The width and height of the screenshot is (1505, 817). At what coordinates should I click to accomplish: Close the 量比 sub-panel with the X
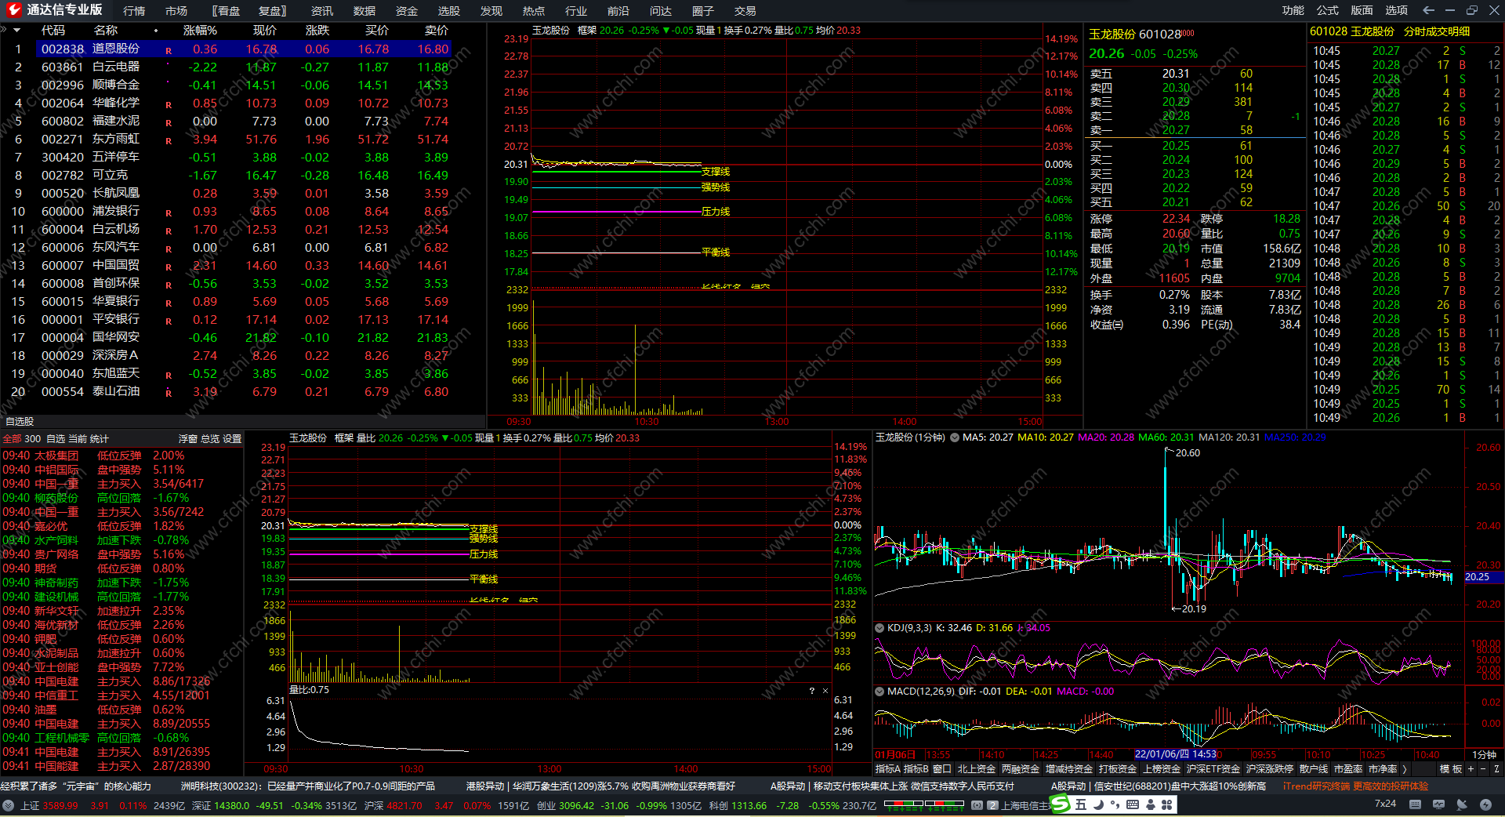point(825,691)
